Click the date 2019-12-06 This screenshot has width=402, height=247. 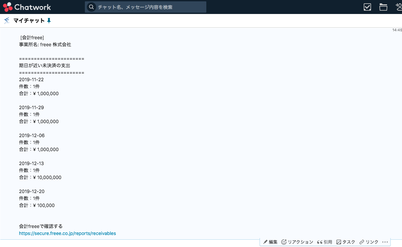click(32, 135)
